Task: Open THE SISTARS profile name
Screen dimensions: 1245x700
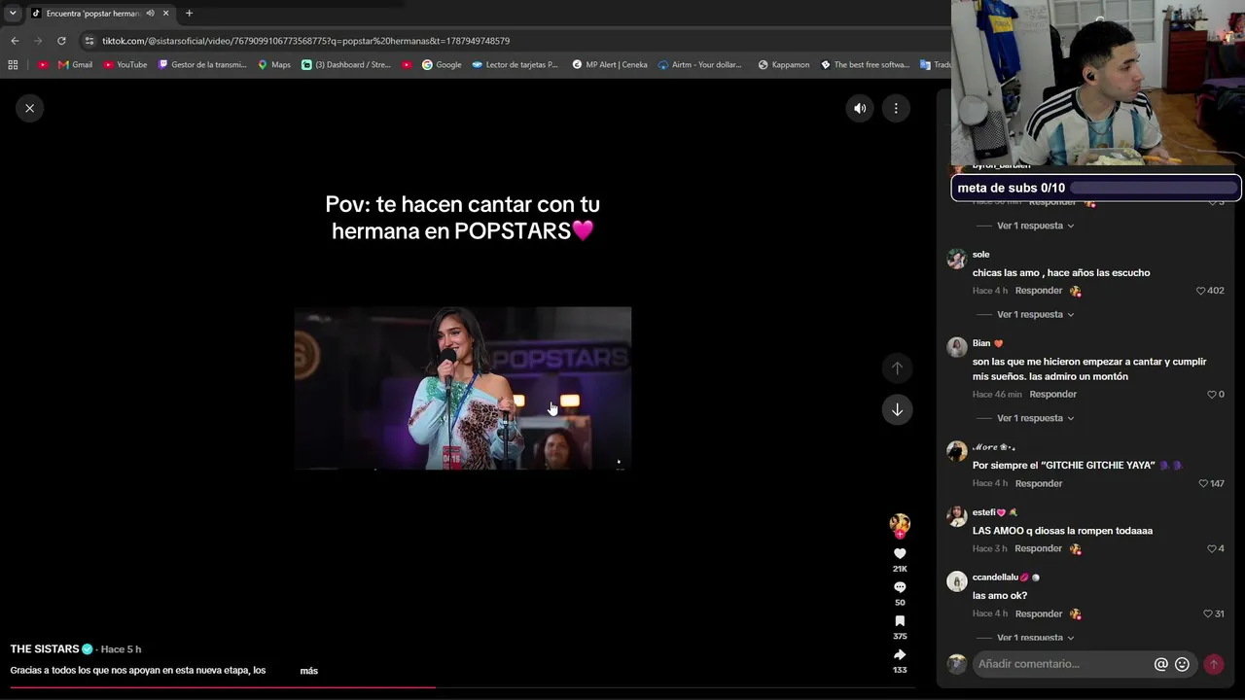Action: (x=45, y=648)
